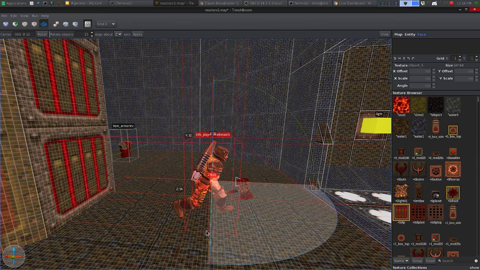Select the +0floorsw texture thumbnail
This screenshot has height=270, width=480.
[453, 169]
